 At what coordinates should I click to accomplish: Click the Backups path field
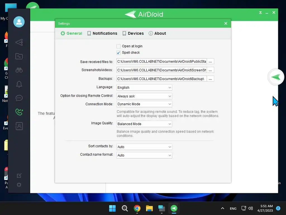pos(162,79)
